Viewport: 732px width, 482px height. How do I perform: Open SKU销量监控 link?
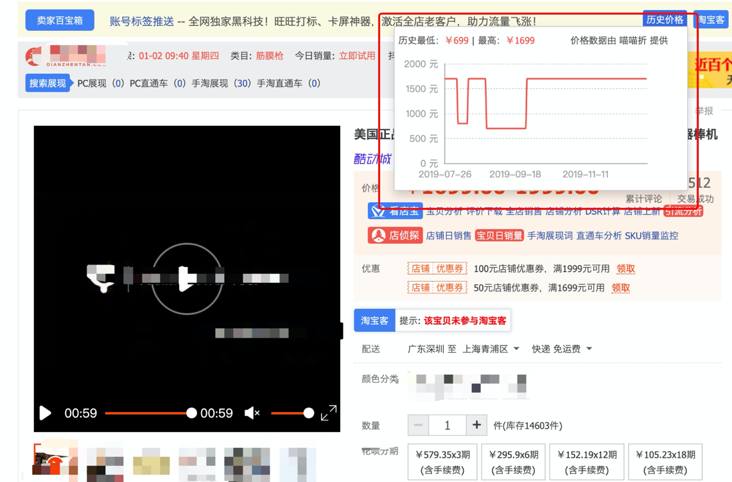(x=652, y=236)
